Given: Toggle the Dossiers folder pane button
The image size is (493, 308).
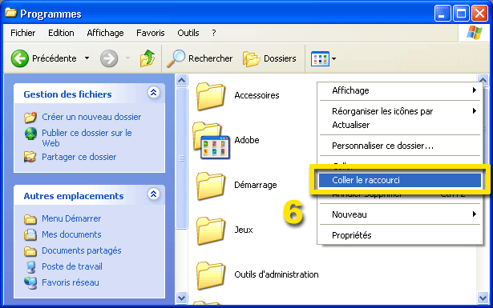Looking at the screenshot, I should point(269,58).
